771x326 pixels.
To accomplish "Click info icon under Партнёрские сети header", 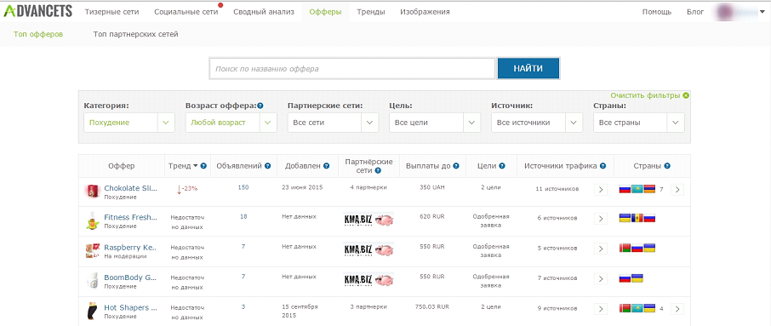I will click(x=378, y=170).
